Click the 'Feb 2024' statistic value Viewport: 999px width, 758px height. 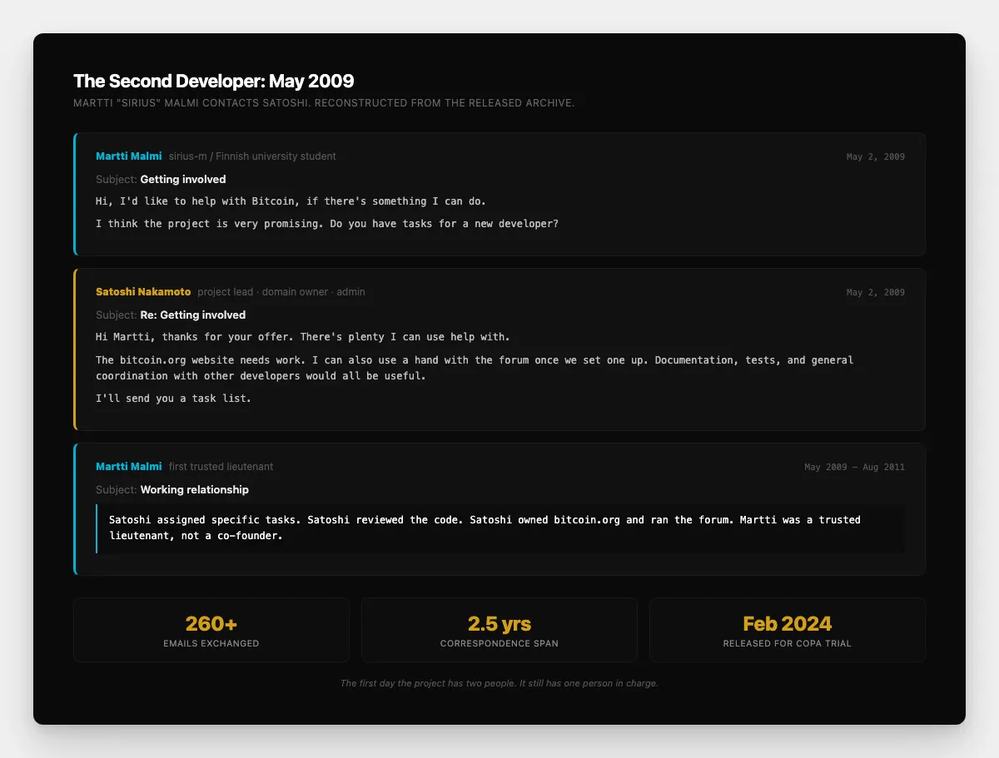(x=788, y=624)
